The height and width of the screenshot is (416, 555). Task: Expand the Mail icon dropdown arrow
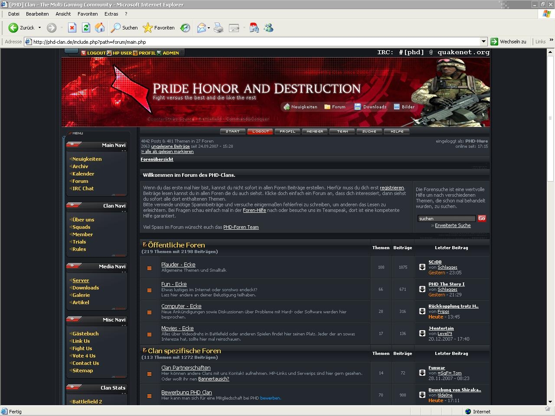(209, 28)
